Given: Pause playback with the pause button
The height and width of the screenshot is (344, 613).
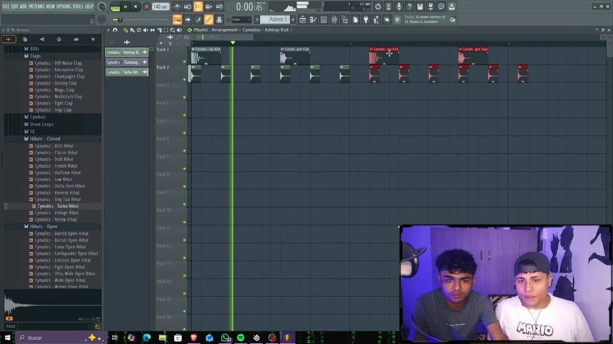Looking at the screenshot, I should click(x=126, y=7).
